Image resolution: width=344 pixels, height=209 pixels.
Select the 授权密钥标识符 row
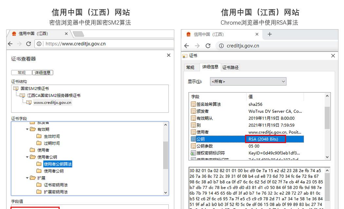coord(247,153)
